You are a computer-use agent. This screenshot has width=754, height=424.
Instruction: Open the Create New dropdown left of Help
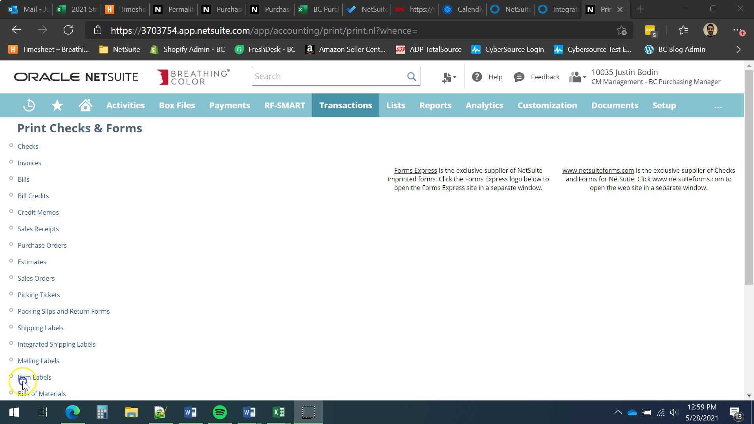click(448, 77)
